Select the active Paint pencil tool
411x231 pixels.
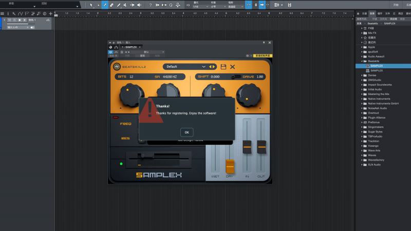coord(105,5)
